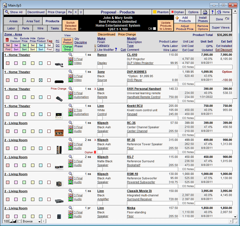Click zoom-out mountain icon in status bar
Screen dimensions: 240x226
pyautogui.click(x=11, y=221)
